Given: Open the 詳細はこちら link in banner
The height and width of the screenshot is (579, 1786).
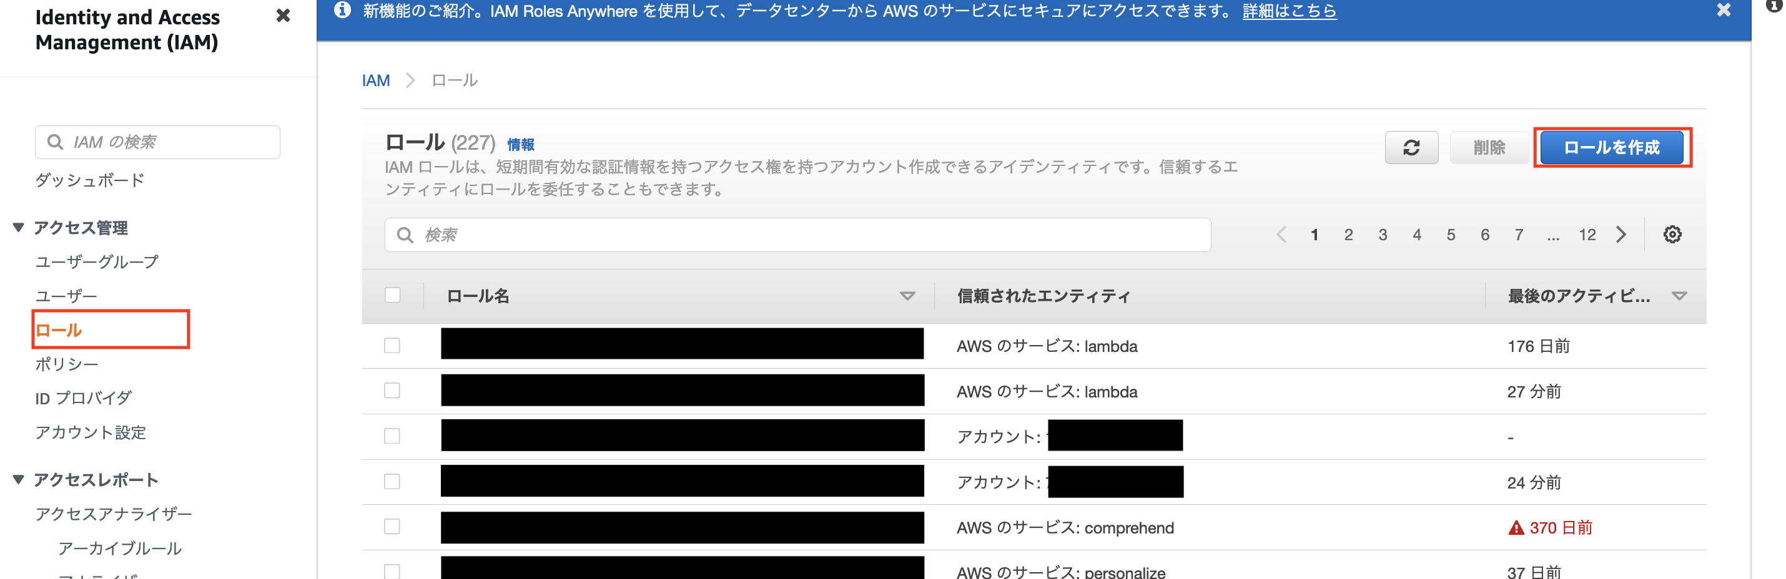Looking at the screenshot, I should pyautogui.click(x=1289, y=11).
